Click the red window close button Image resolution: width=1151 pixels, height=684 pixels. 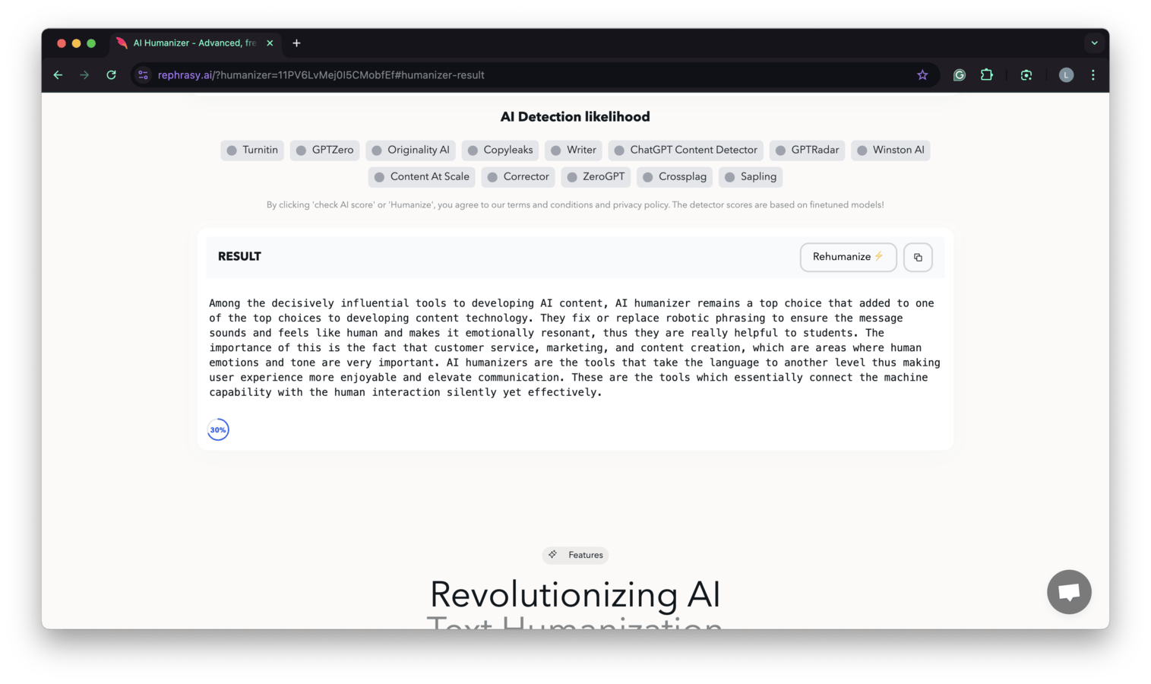point(62,43)
